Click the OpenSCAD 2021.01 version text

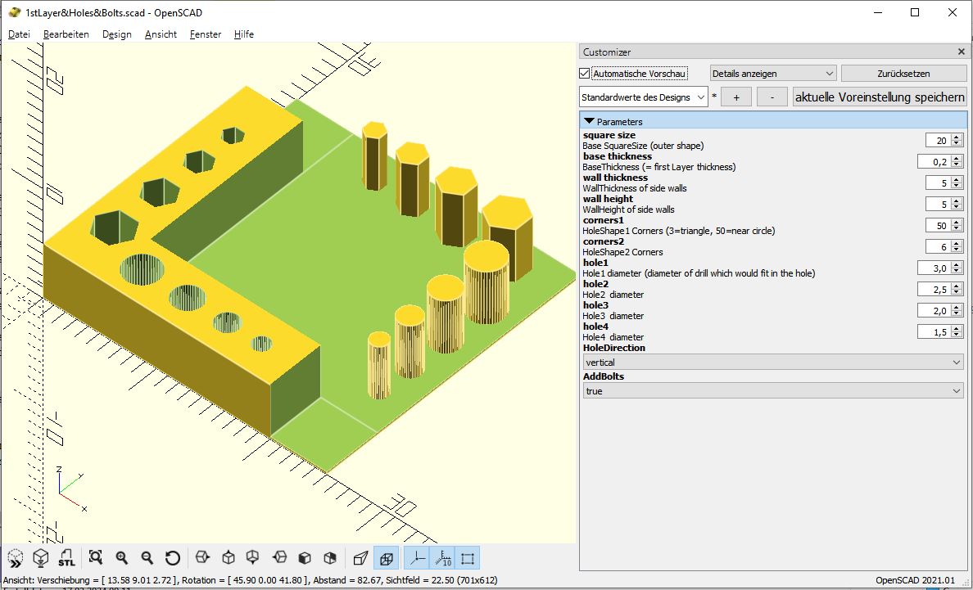916,580
